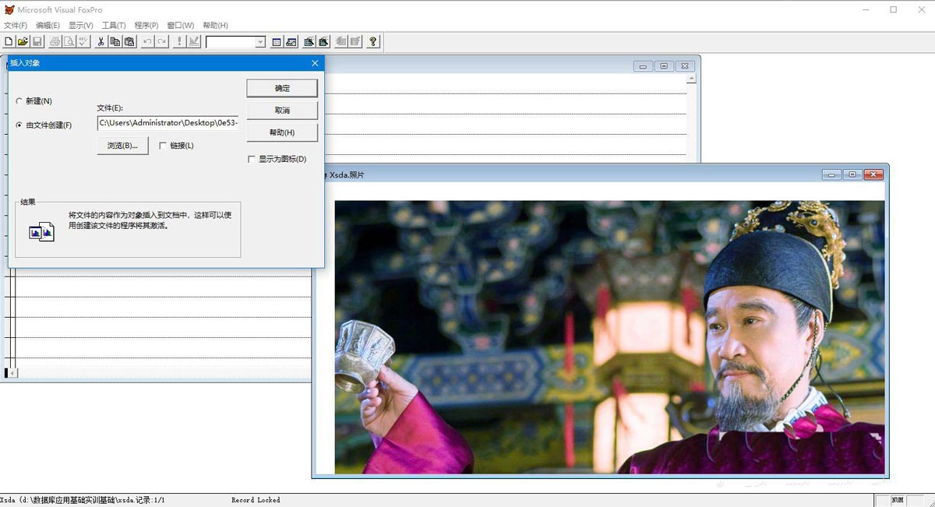935x507 pixels.
Task: Click the Copy icon in toolbar
Action: [x=115, y=42]
